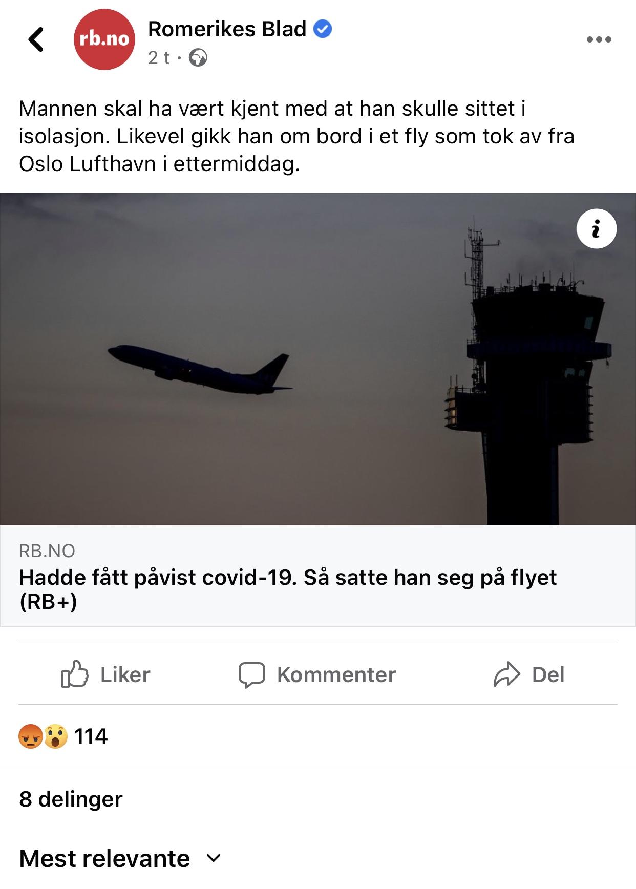View the 8 delinger shares

click(71, 799)
